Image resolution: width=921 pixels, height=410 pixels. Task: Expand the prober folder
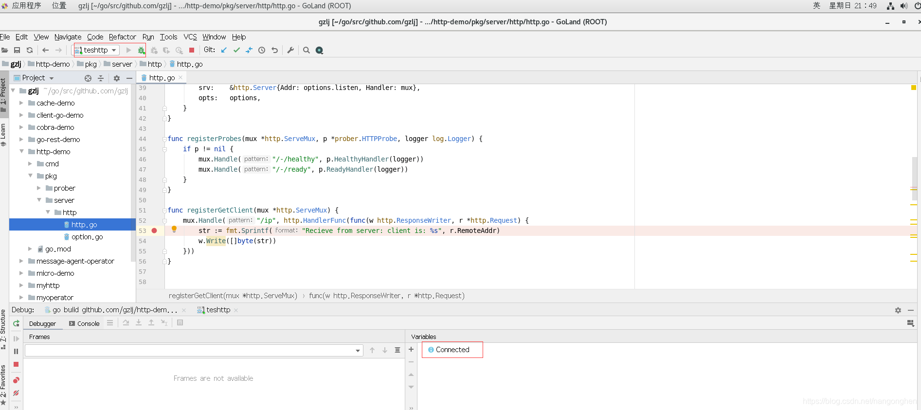(x=39, y=188)
